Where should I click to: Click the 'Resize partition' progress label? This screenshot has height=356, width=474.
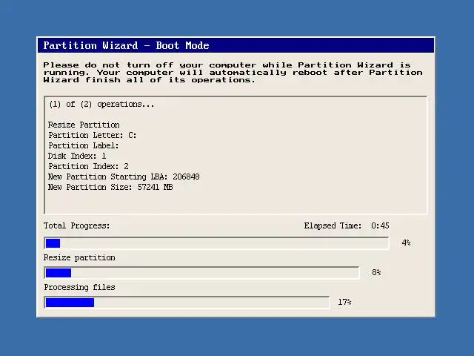[x=79, y=257]
